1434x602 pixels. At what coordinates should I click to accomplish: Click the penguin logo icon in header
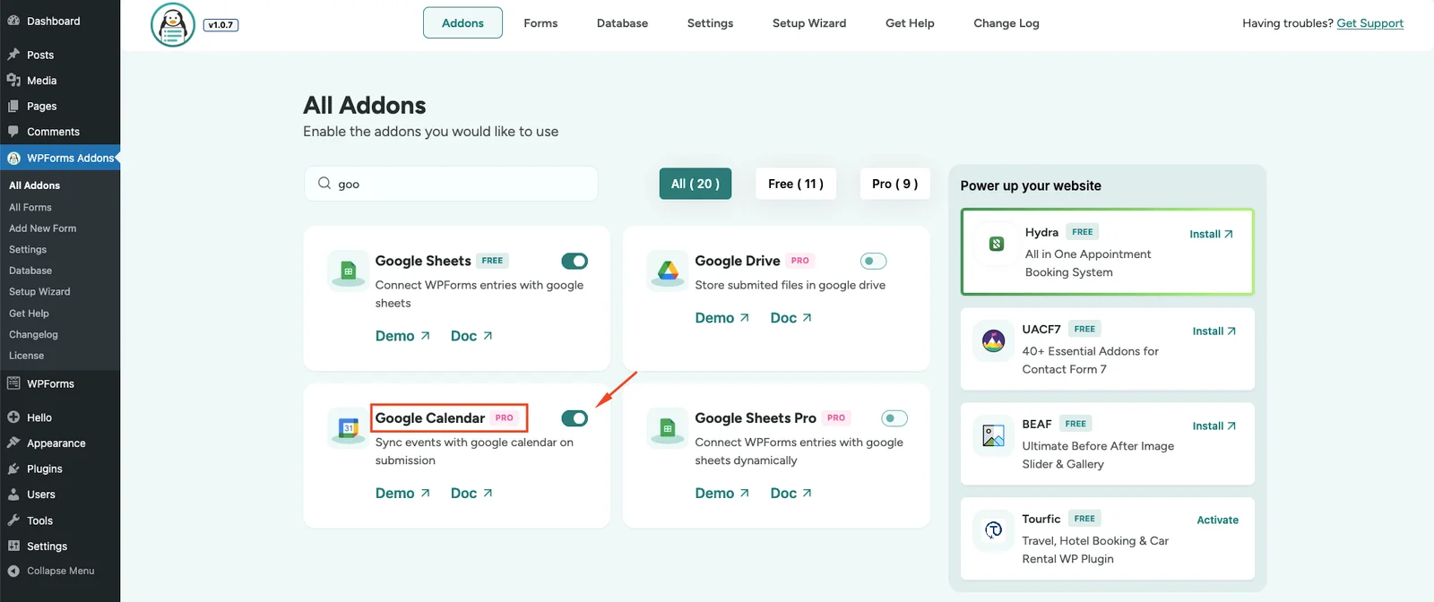click(x=173, y=24)
